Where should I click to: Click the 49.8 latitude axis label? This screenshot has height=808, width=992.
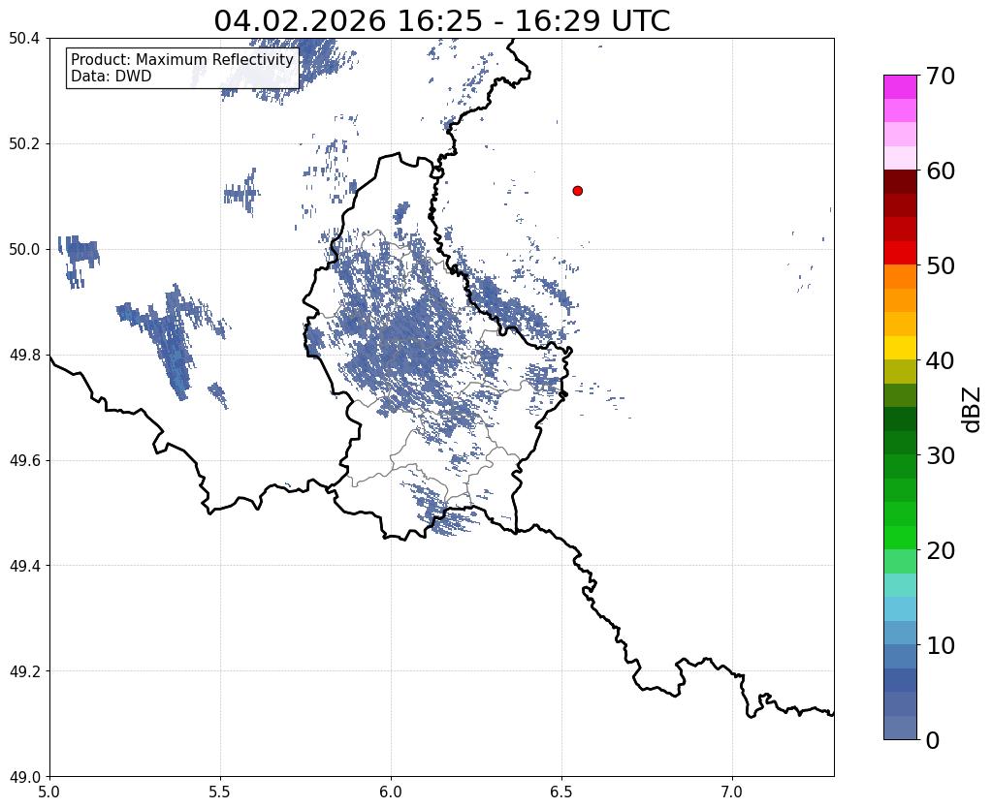coord(24,355)
